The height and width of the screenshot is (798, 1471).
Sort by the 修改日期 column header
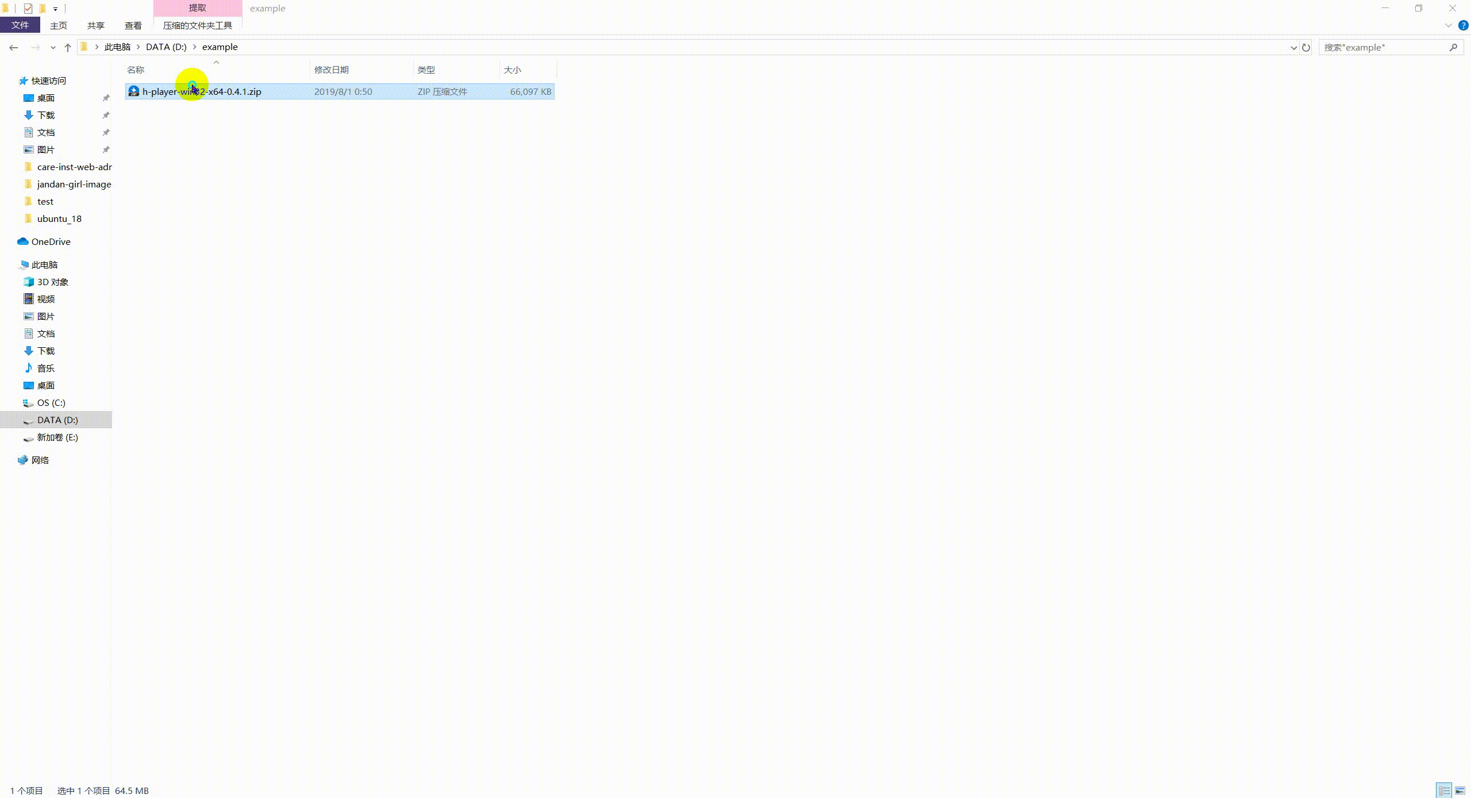coord(332,70)
